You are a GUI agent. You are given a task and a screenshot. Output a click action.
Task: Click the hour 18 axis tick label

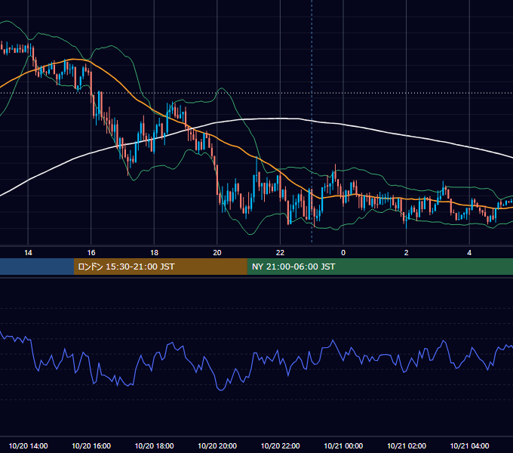[x=154, y=253]
